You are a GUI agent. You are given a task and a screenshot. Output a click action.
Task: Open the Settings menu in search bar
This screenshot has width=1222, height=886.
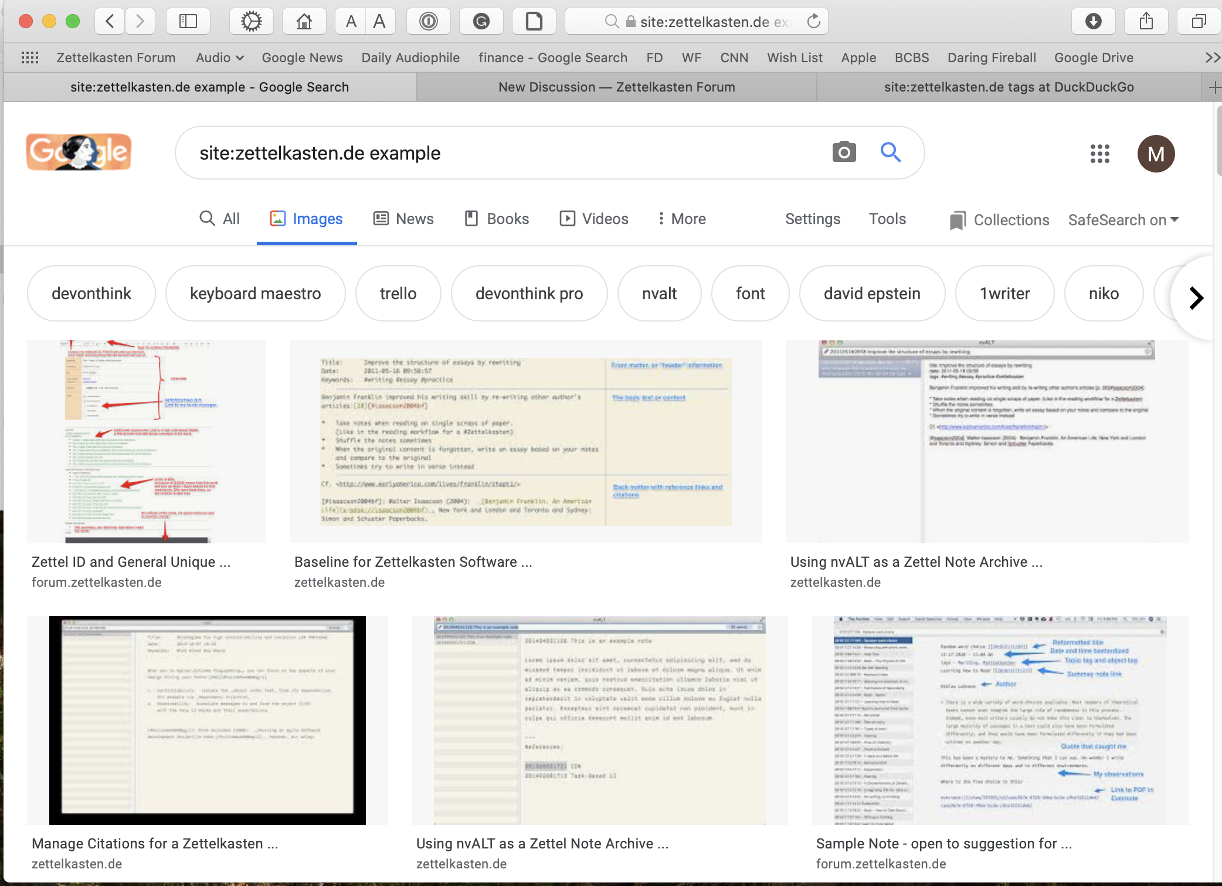pyautogui.click(x=813, y=219)
